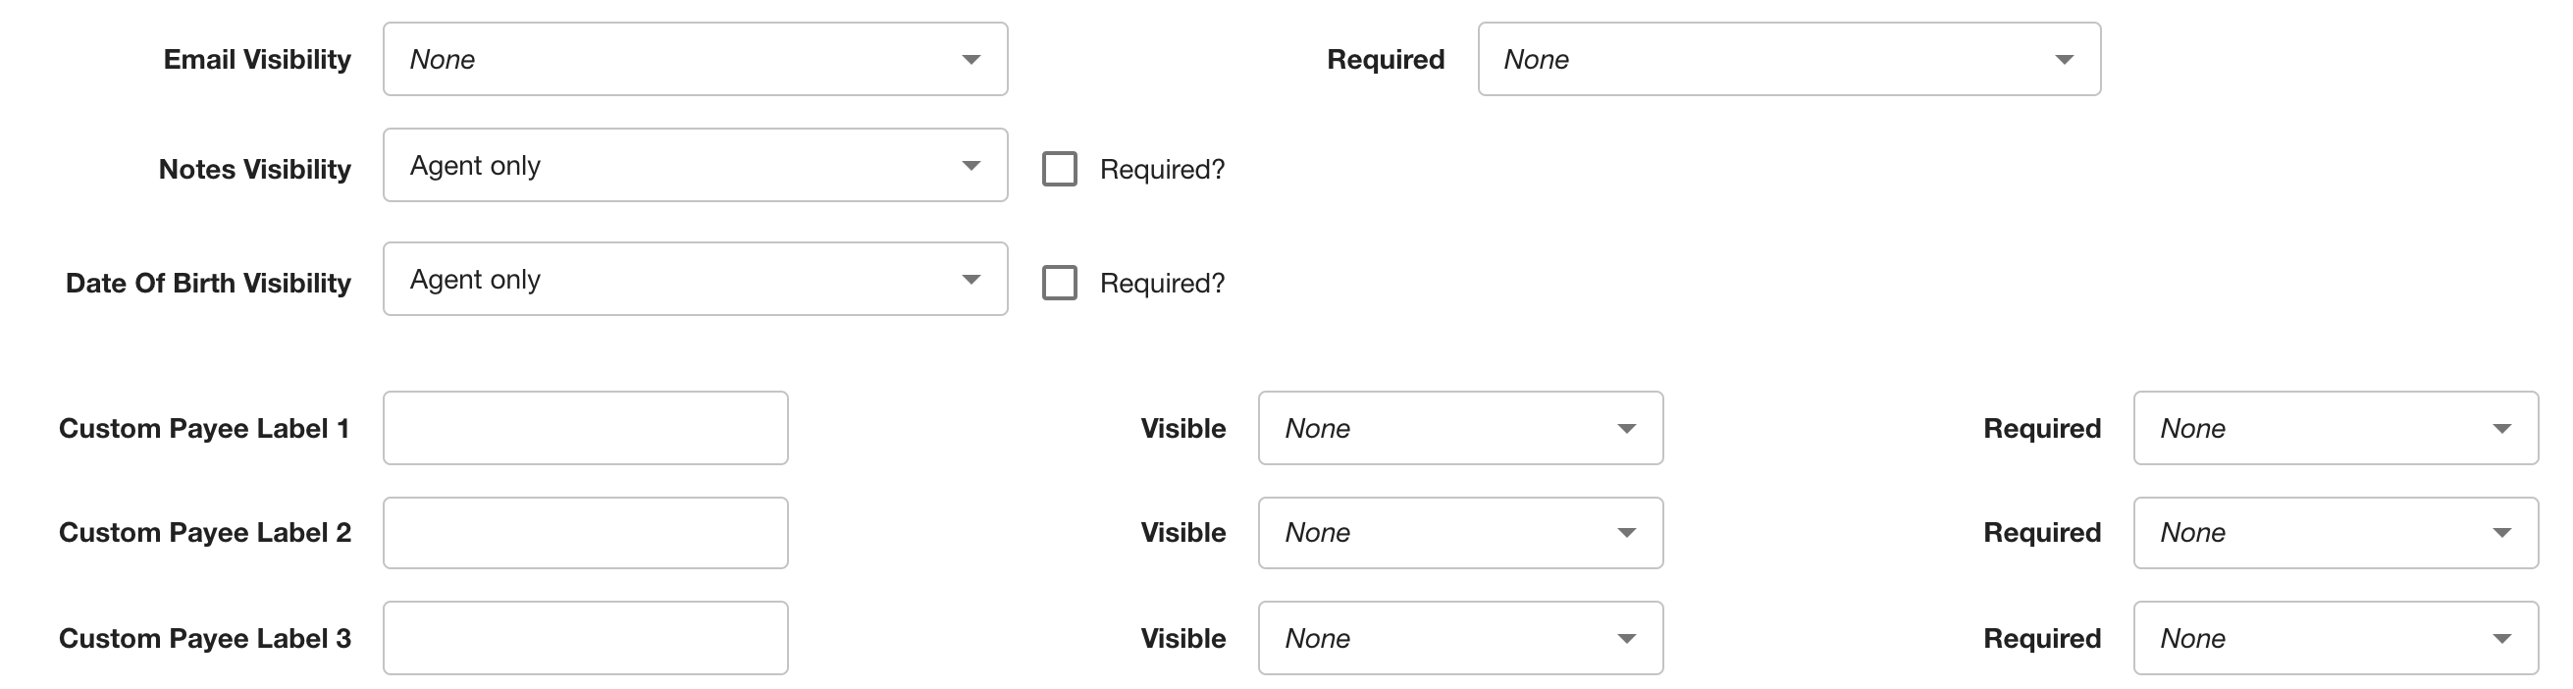Open the Required dropdown for Custom Payee Label 1
This screenshot has height=689, width=2573.
[x=2334, y=427]
